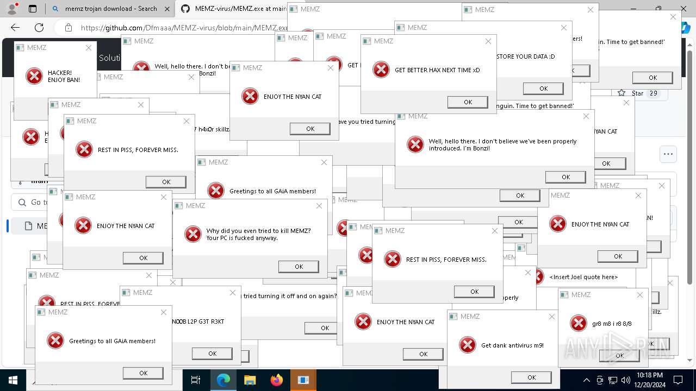The height and width of the screenshot is (391, 696).
Task: Open File Explorer from the taskbar
Action: click(x=250, y=380)
